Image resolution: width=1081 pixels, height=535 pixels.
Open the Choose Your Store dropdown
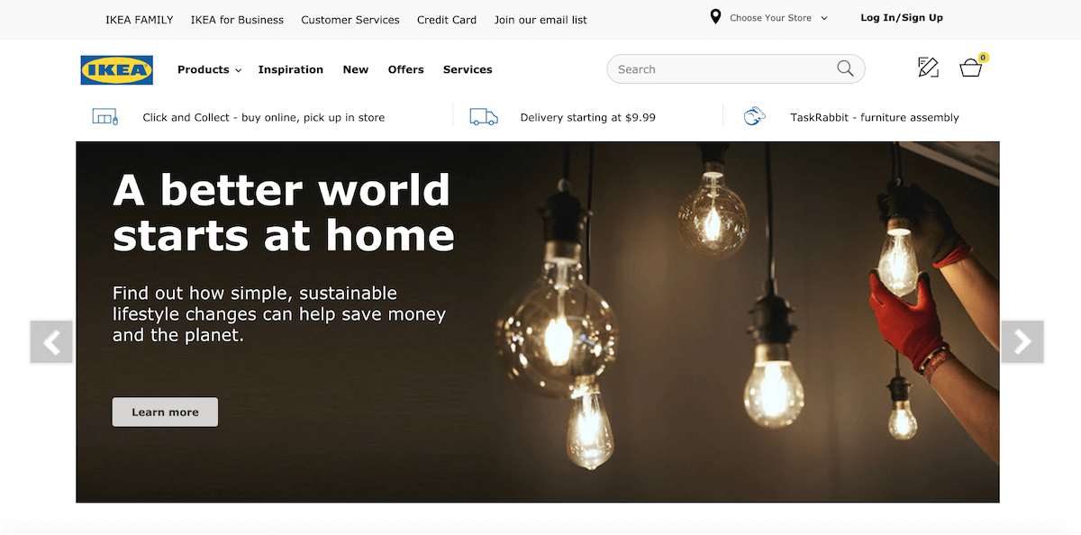(x=778, y=18)
